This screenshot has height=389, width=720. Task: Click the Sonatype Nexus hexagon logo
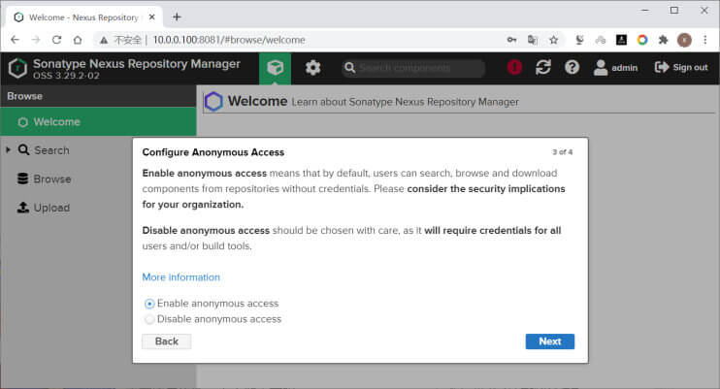tap(17, 68)
